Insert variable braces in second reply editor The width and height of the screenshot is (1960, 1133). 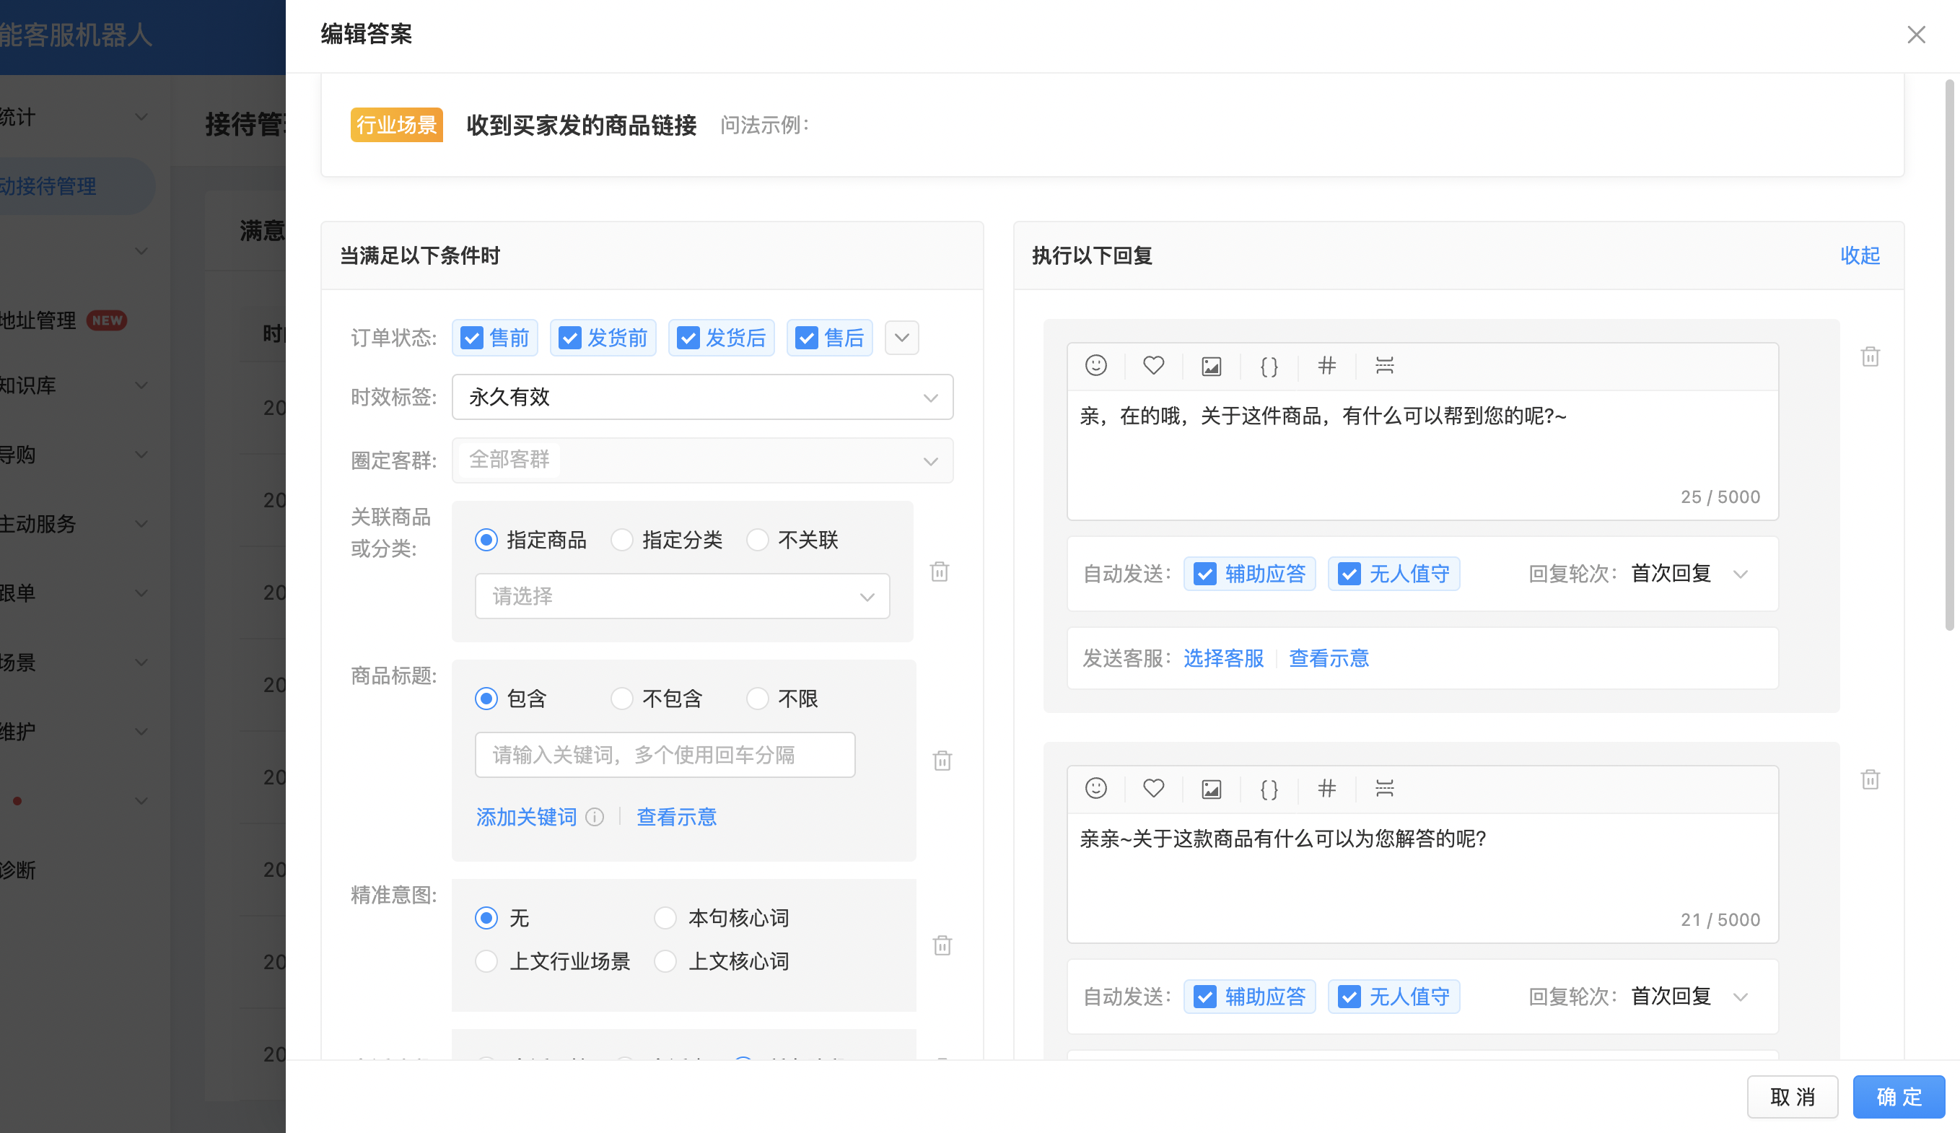pyautogui.click(x=1269, y=789)
